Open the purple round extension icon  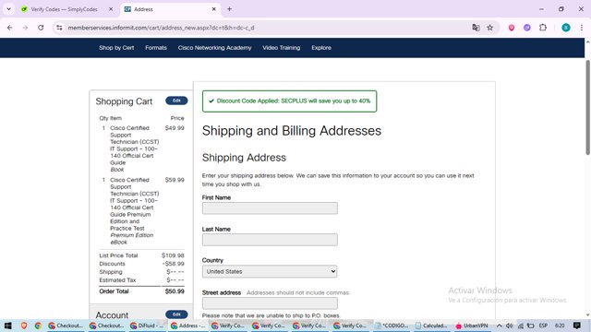click(527, 28)
